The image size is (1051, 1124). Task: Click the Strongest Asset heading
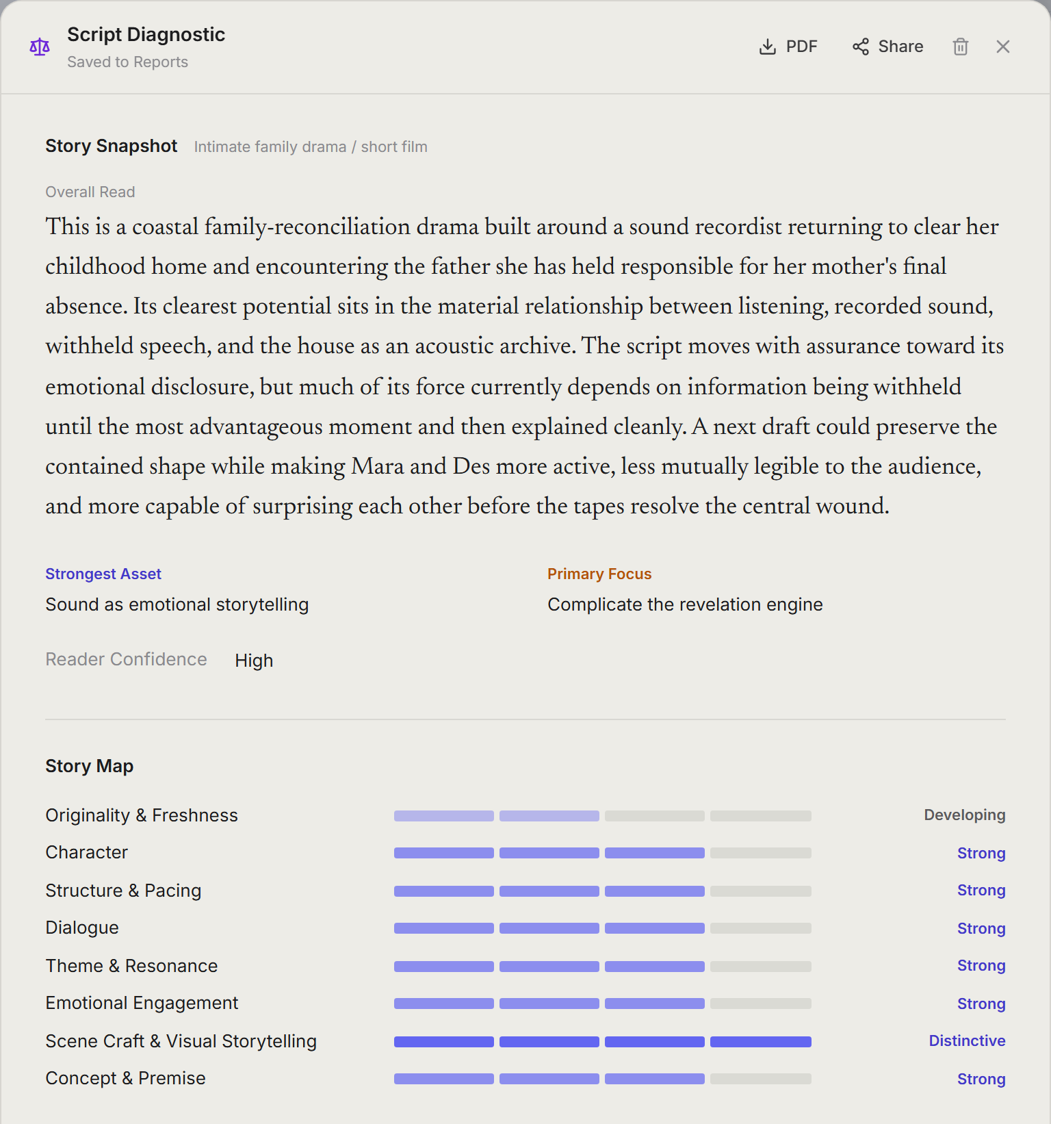coord(103,574)
